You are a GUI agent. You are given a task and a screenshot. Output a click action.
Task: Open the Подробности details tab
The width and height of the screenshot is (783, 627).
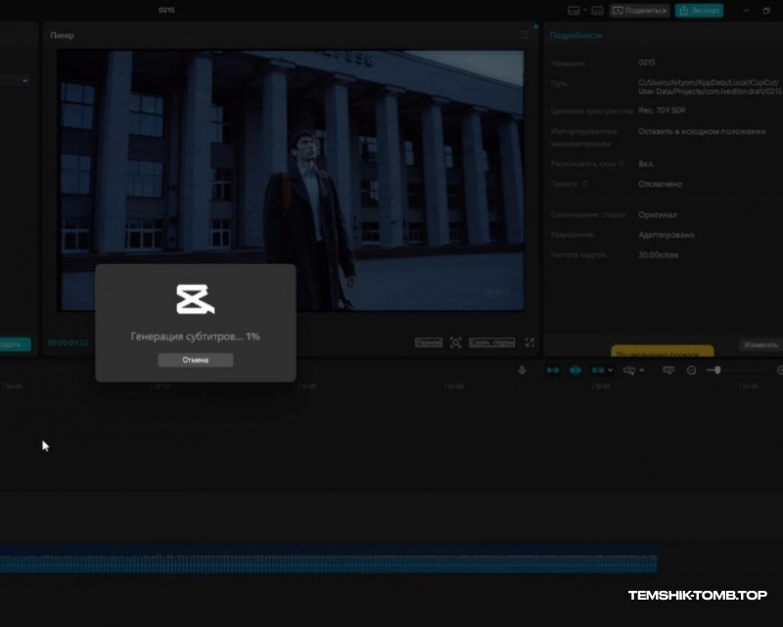coord(576,35)
